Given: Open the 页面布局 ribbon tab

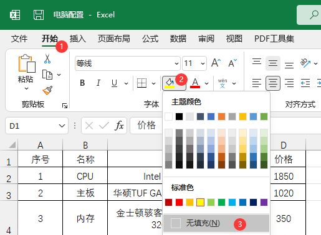Looking at the screenshot, I should (x=114, y=39).
